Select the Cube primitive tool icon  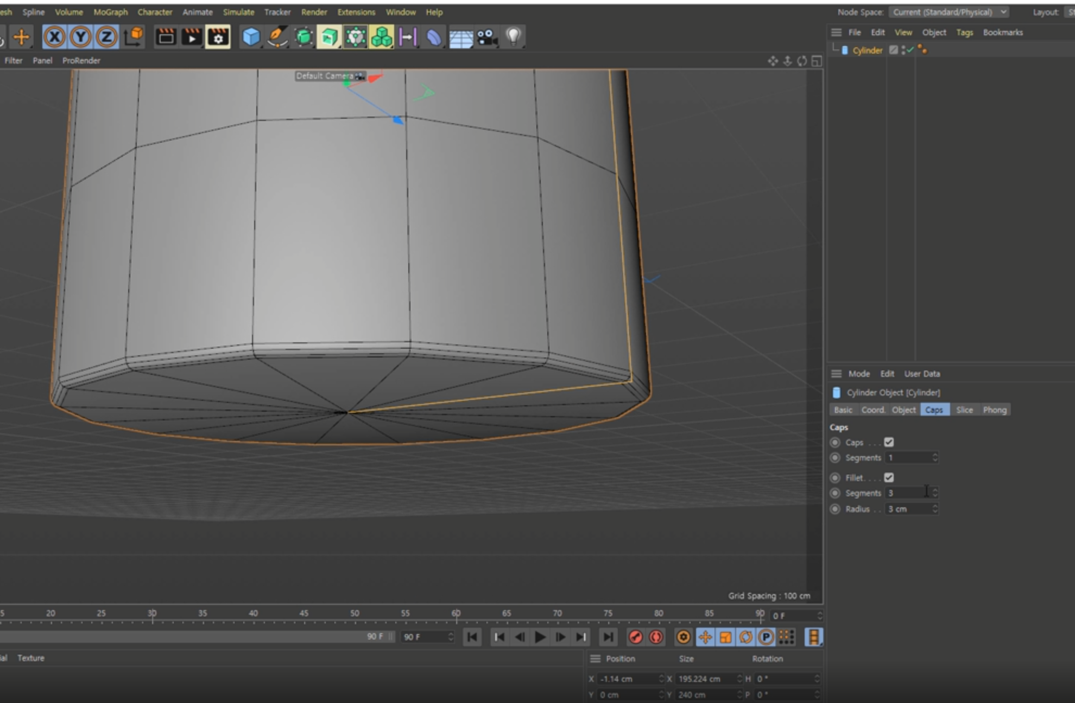[x=251, y=37]
